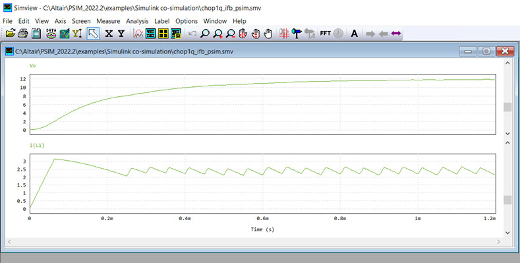This screenshot has width=520, height=263.
Task: Click the zoom in plus magnifier
Action: pyautogui.click(x=217, y=34)
